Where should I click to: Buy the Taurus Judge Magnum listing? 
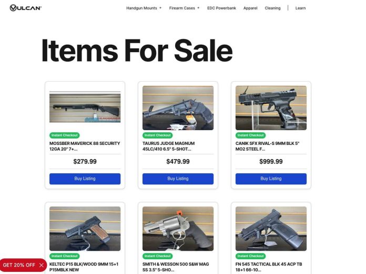[x=178, y=179]
